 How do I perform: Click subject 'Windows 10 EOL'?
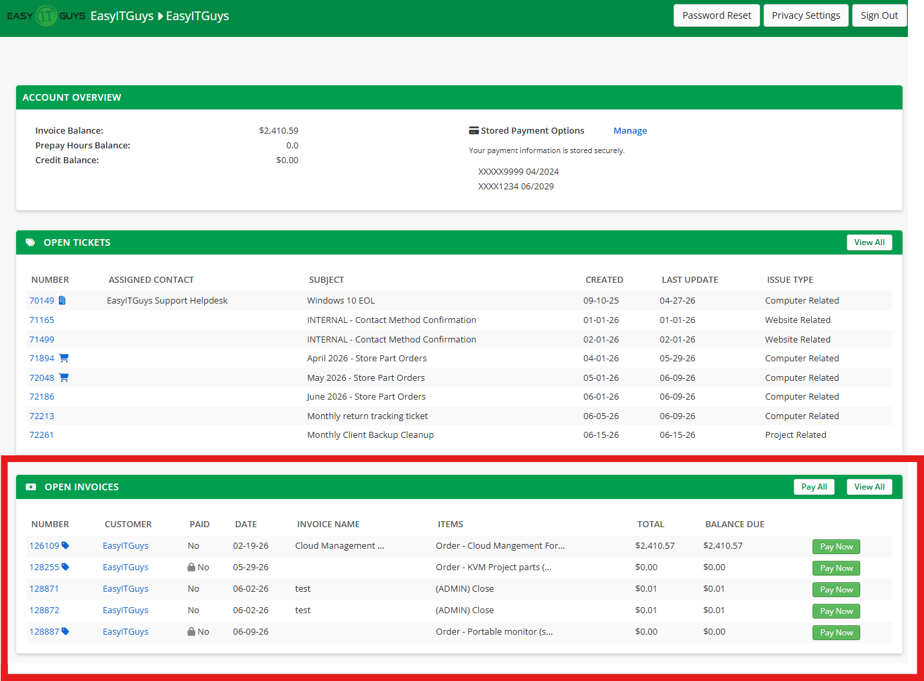pyautogui.click(x=341, y=300)
